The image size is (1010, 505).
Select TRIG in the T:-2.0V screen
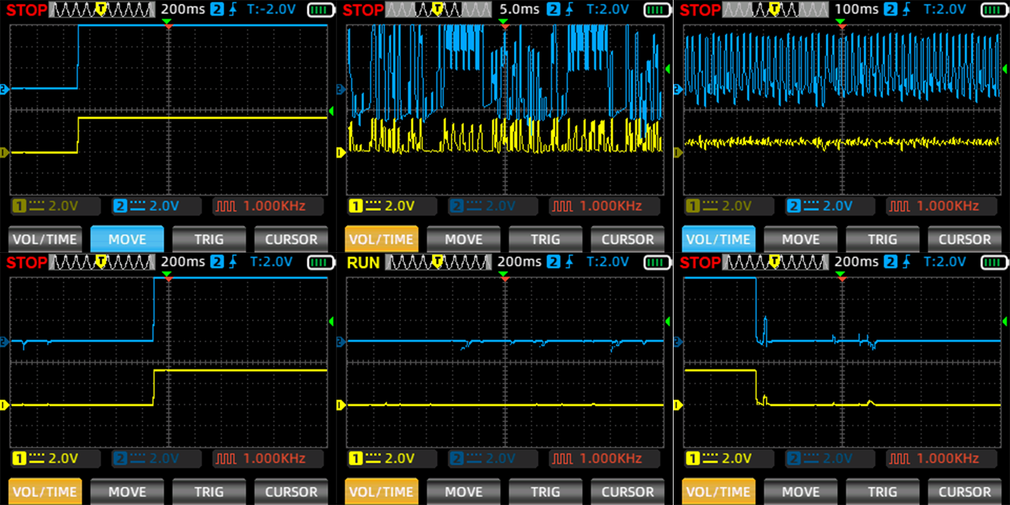[209, 239]
